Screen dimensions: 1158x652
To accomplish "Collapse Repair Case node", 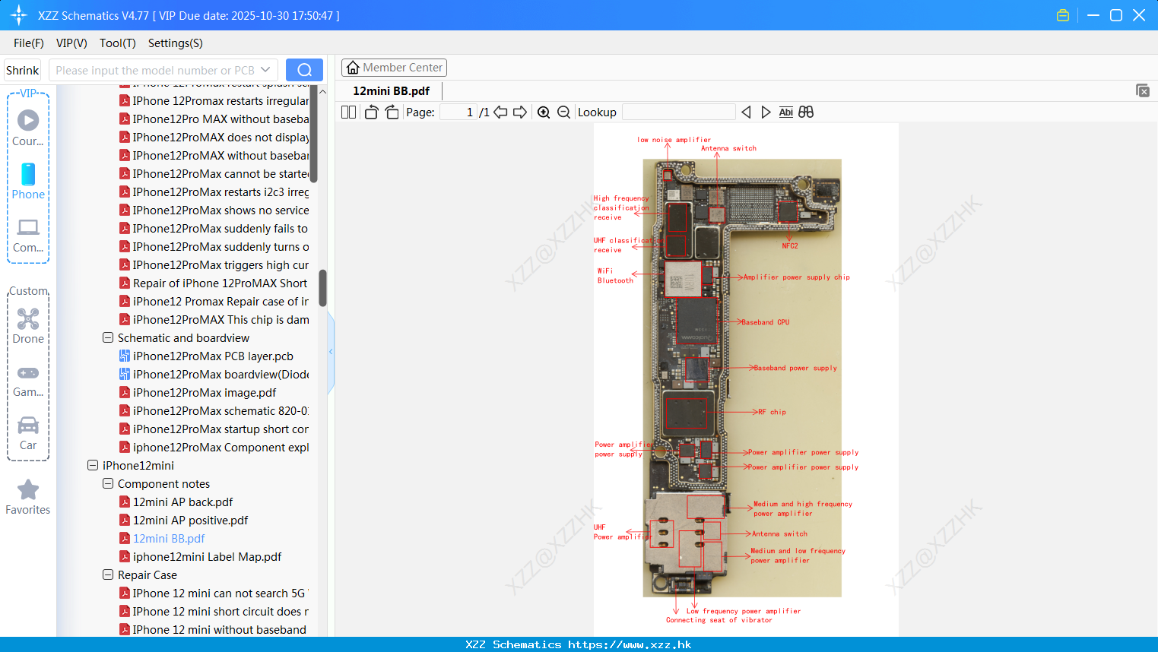I will [x=108, y=574].
